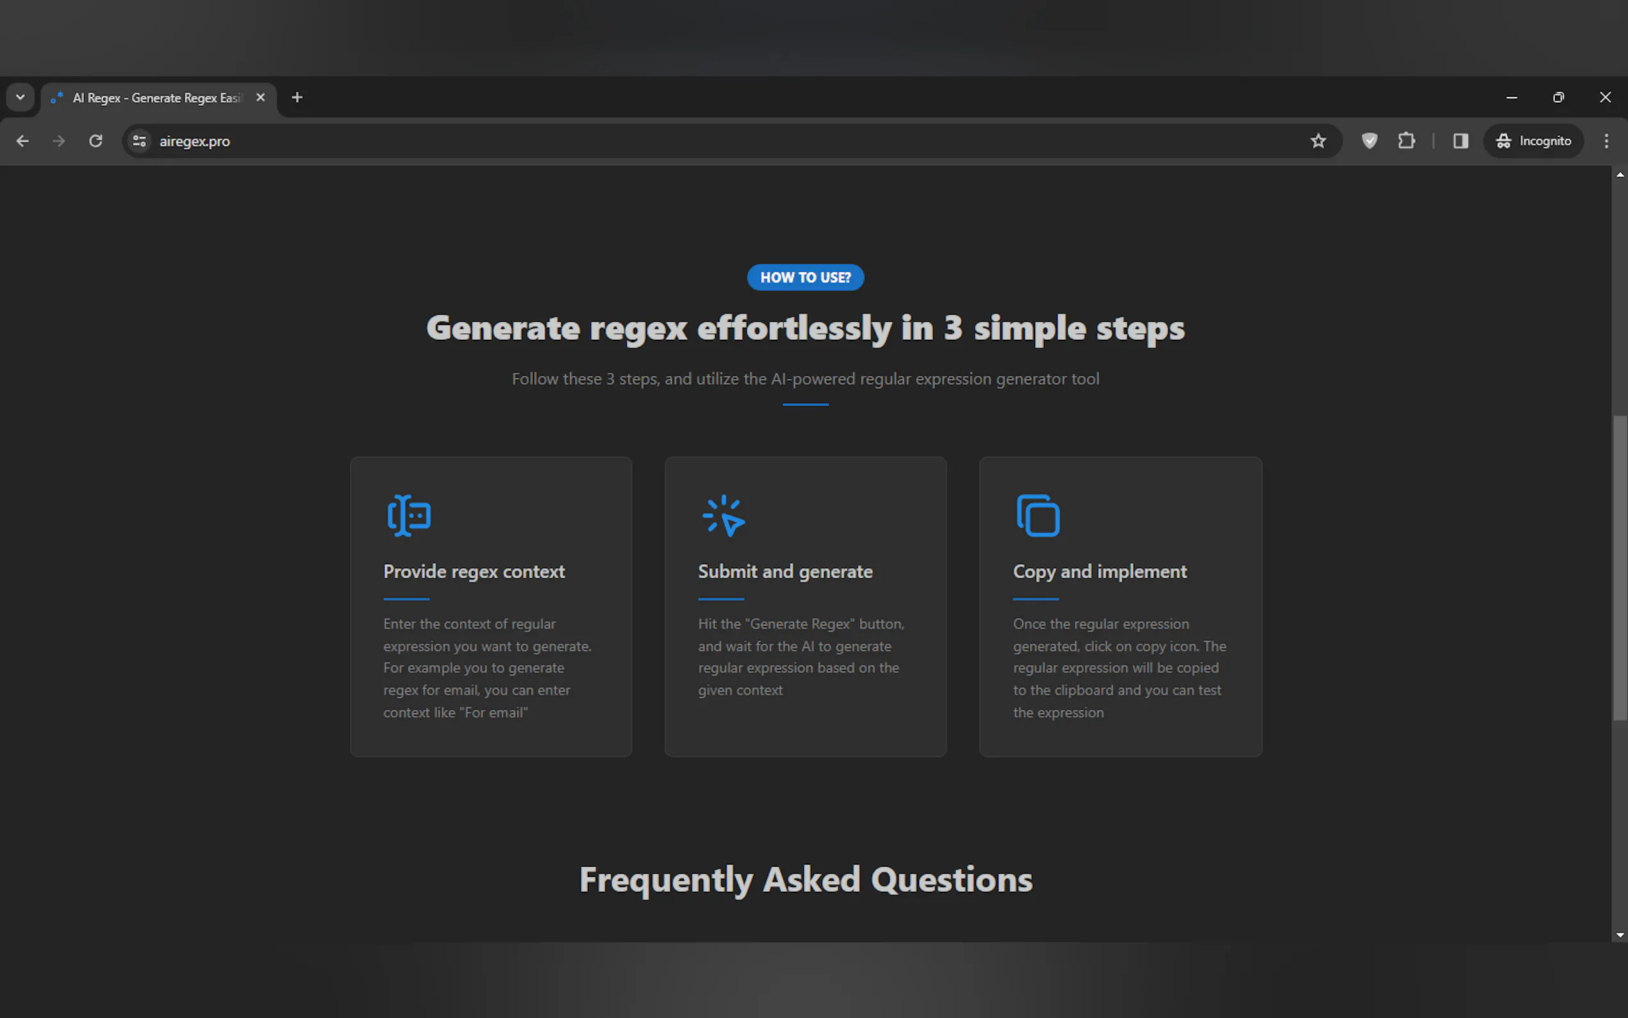Expand the tab search dropdown arrow

coord(21,97)
